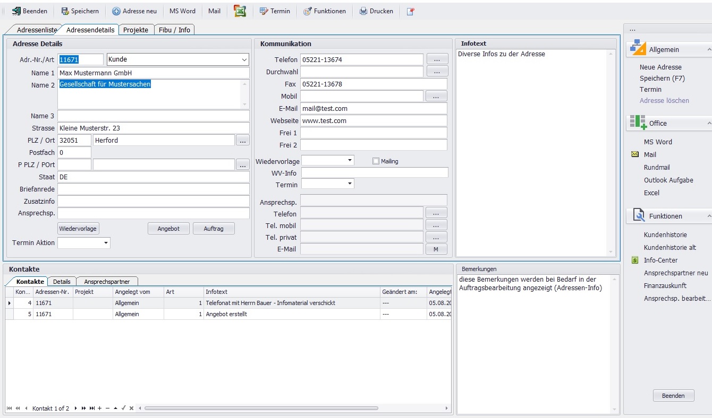
Task: Click the edit record triangle icon
Action: coord(115,408)
